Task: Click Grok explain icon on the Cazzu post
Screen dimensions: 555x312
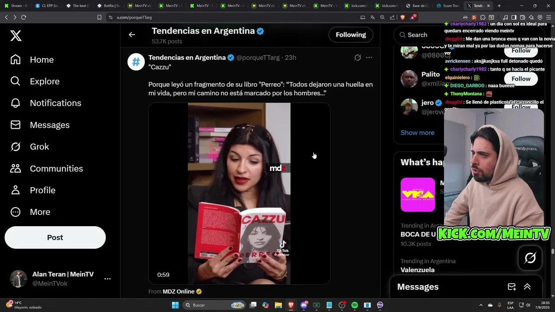Action: (358, 58)
